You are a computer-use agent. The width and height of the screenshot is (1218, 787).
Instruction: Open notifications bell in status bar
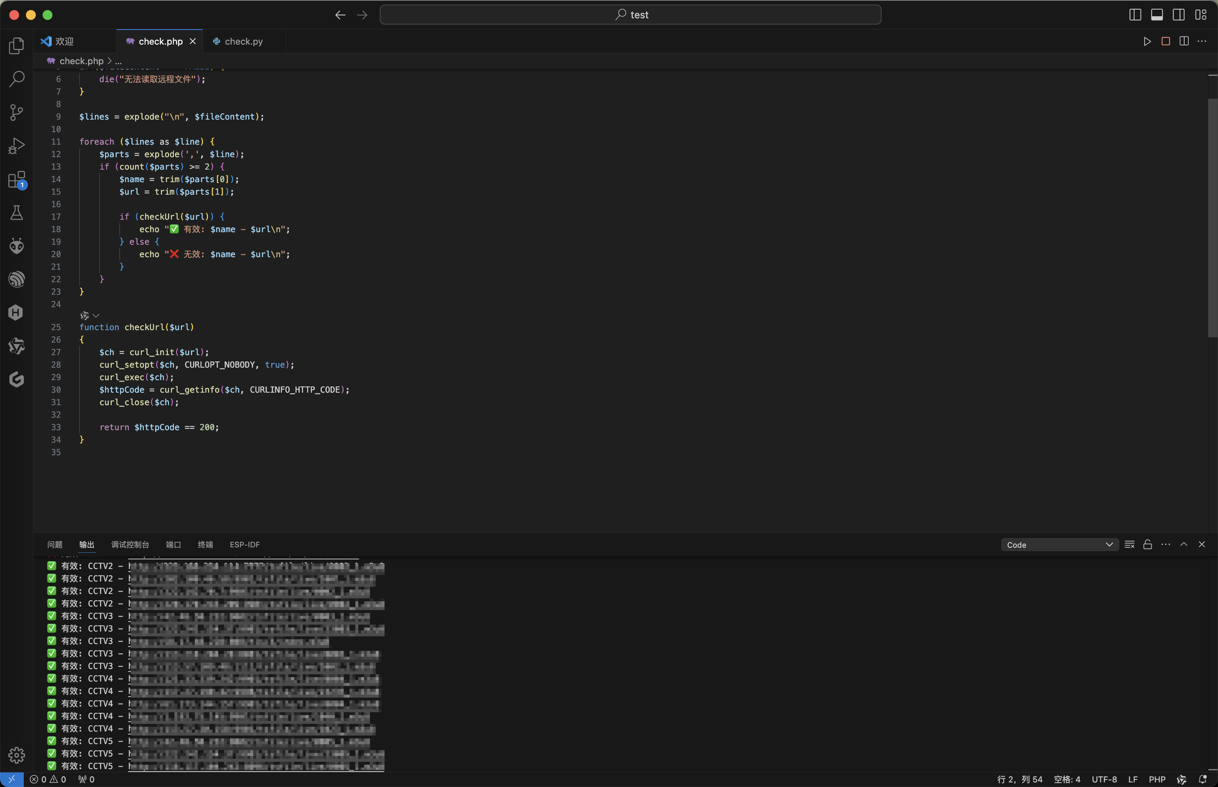click(1203, 779)
